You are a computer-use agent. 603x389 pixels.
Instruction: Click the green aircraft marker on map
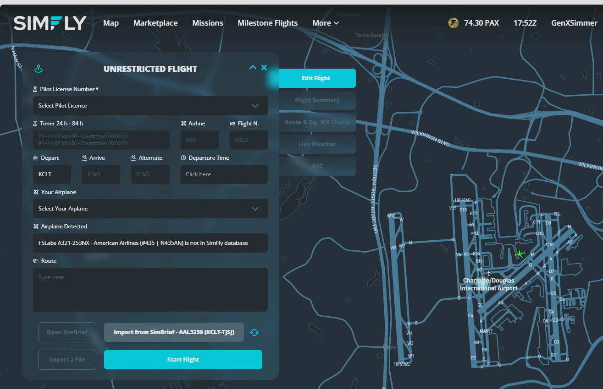click(520, 254)
